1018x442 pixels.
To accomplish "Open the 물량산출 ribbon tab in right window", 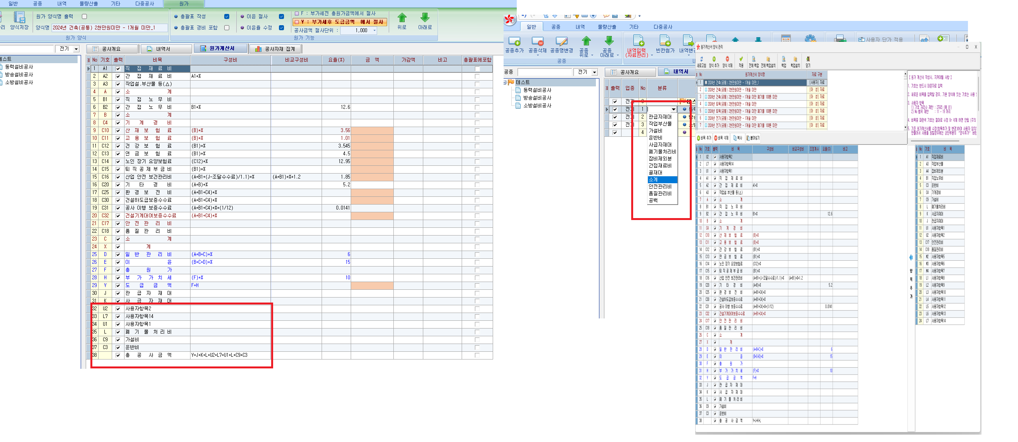I will coord(607,27).
